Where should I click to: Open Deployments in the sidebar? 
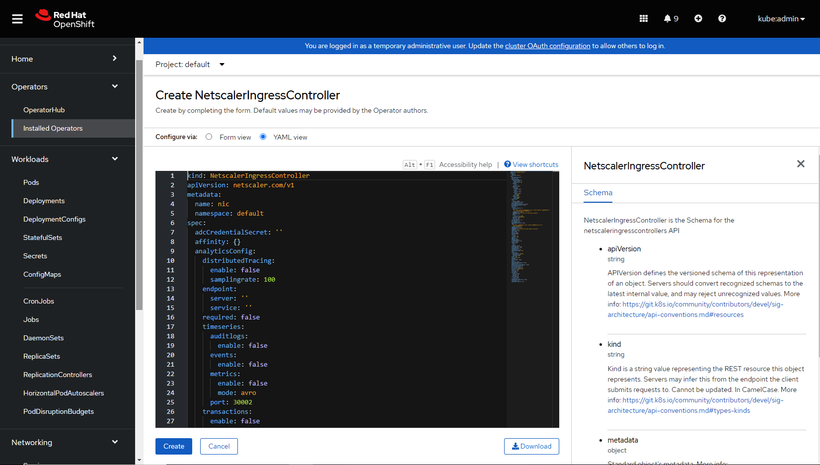point(44,201)
